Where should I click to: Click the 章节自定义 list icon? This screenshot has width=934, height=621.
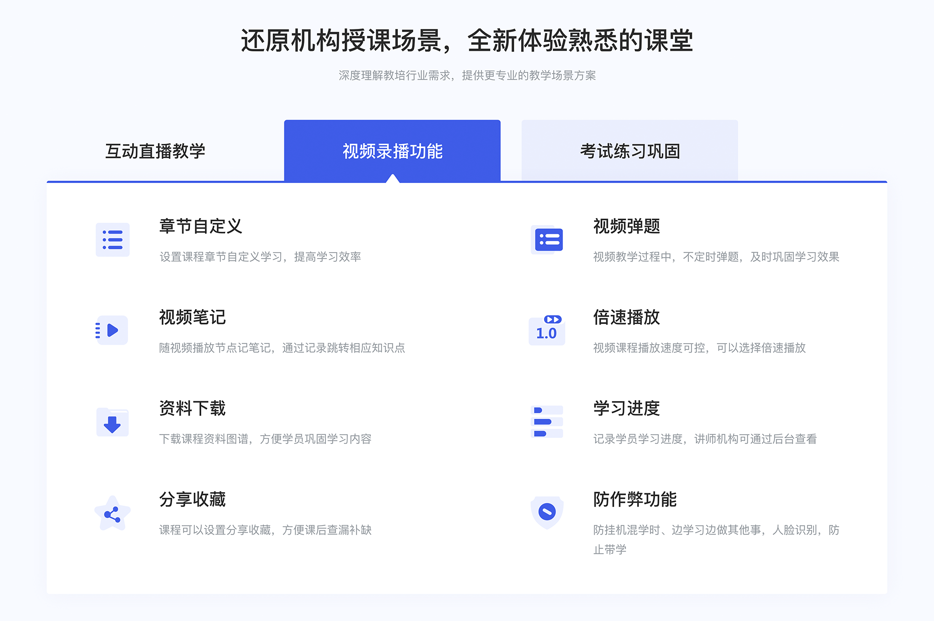pos(113,240)
